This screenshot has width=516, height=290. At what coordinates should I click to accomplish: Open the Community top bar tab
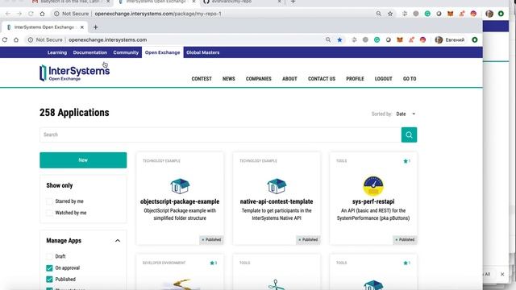point(126,52)
